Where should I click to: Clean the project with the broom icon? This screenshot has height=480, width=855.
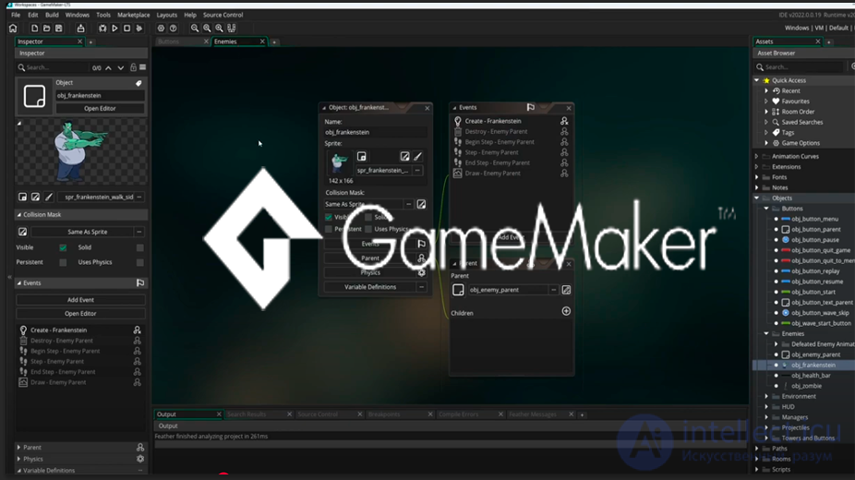(x=139, y=29)
